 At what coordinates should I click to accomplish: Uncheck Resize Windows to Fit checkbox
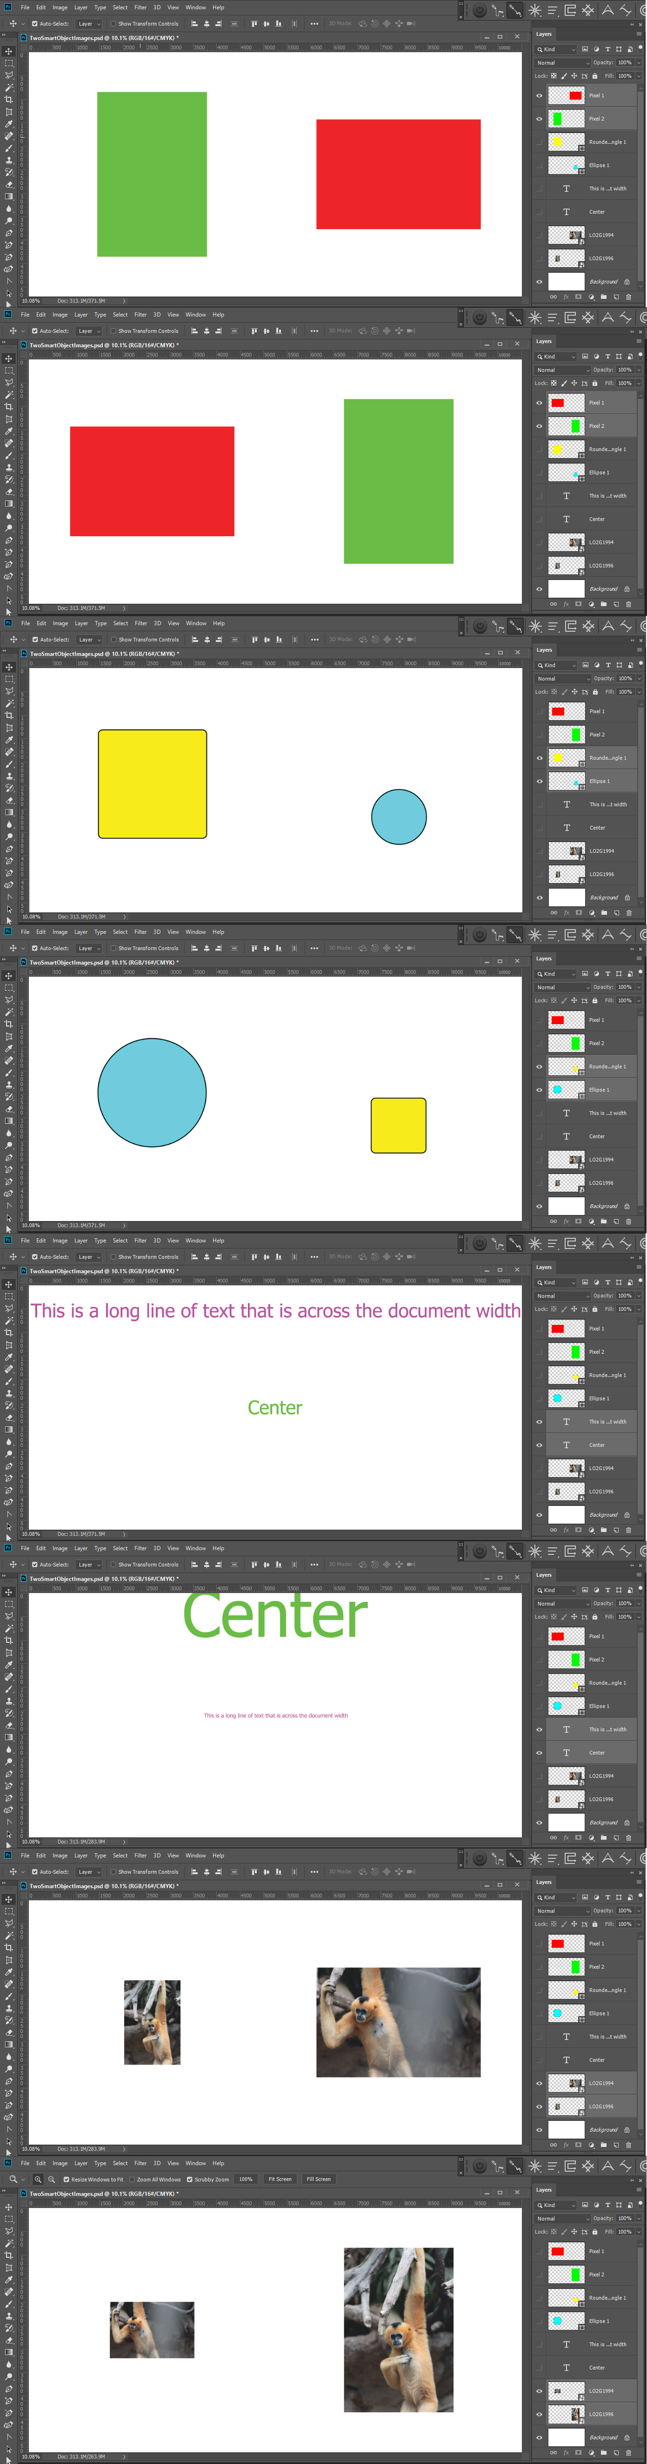[66, 2179]
